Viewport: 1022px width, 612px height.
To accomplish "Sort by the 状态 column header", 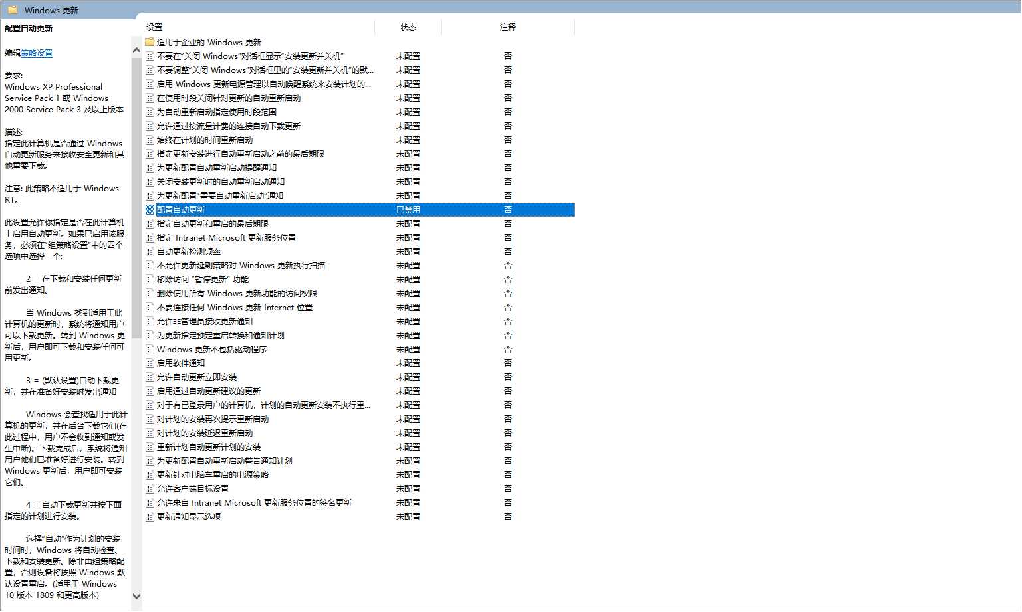I will [x=408, y=27].
